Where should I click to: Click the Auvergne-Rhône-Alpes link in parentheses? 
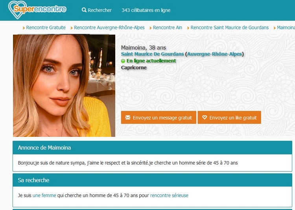click(214, 54)
